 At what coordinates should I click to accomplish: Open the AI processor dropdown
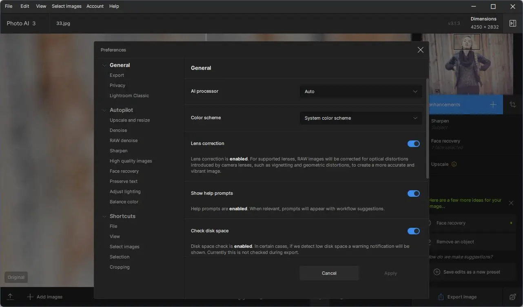(361, 91)
